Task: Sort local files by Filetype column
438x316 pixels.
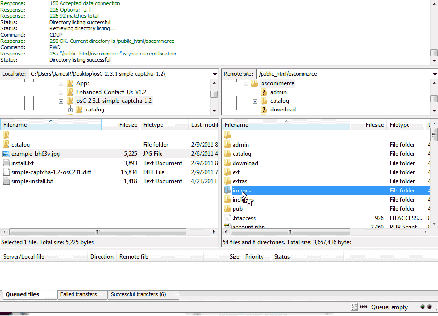Action: [x=164, y=125]
